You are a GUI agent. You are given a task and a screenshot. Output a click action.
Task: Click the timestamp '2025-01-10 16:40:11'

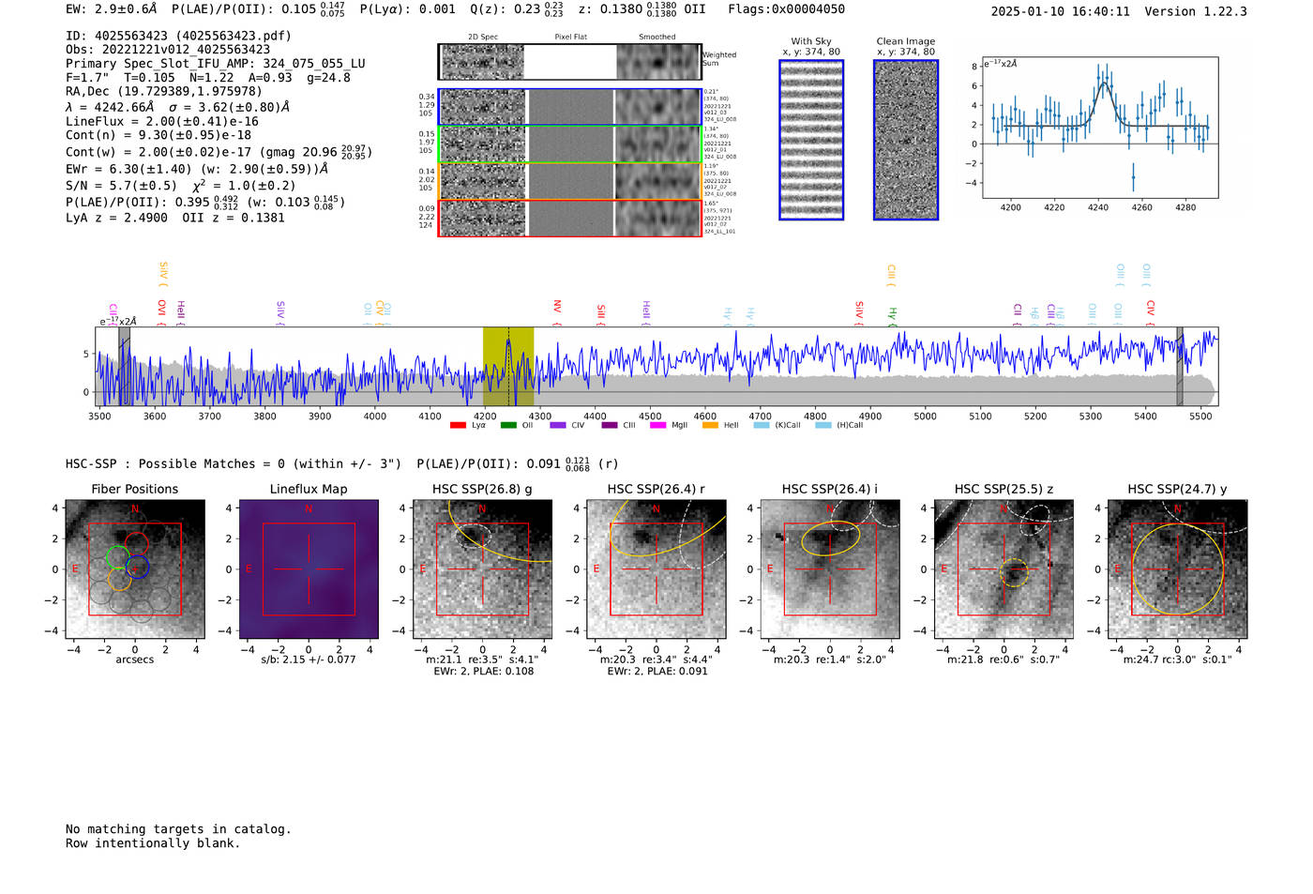1060,11
